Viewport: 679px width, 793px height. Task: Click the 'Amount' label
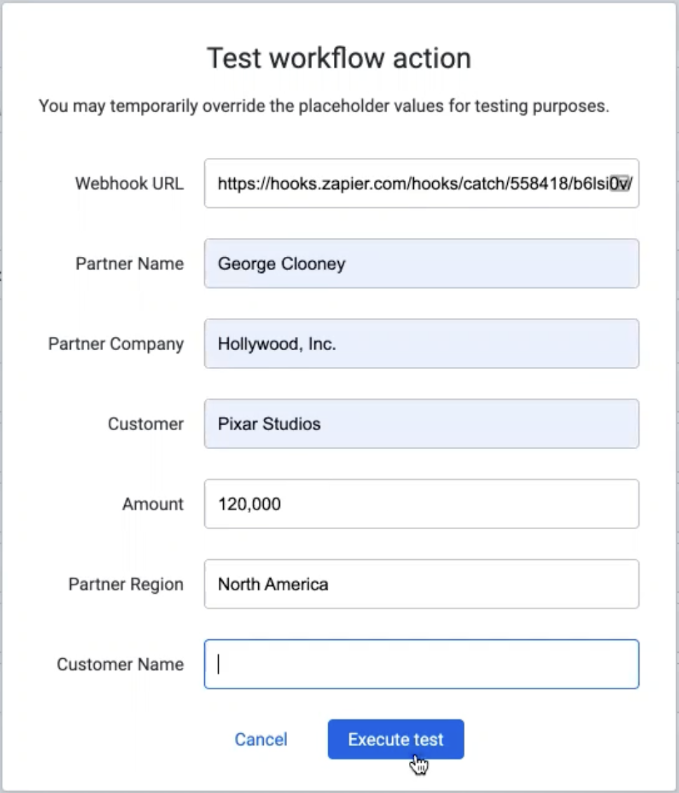(x=153, y=504)
